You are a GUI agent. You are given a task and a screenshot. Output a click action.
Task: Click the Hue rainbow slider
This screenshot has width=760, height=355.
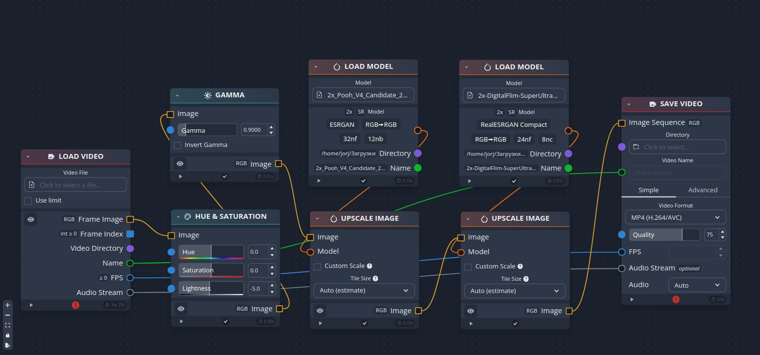point(211,252)
